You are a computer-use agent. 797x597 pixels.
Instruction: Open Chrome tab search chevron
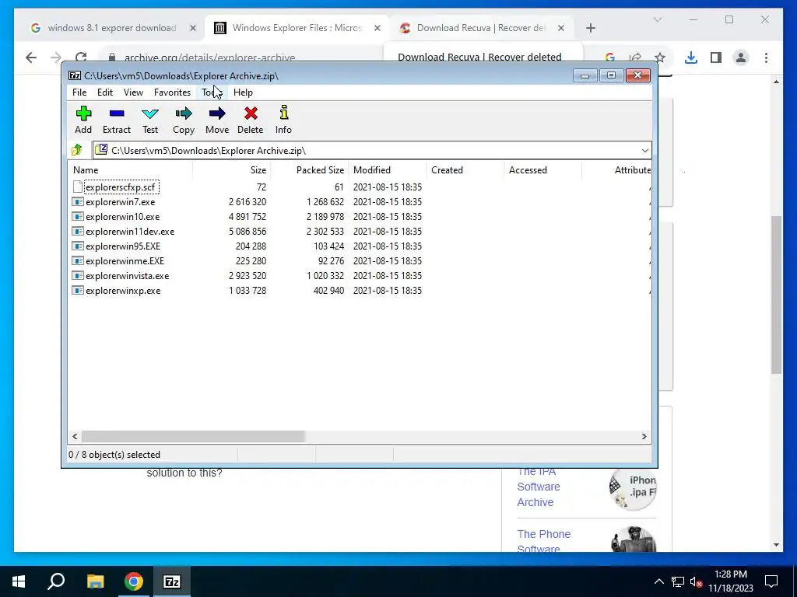[657, 19]
